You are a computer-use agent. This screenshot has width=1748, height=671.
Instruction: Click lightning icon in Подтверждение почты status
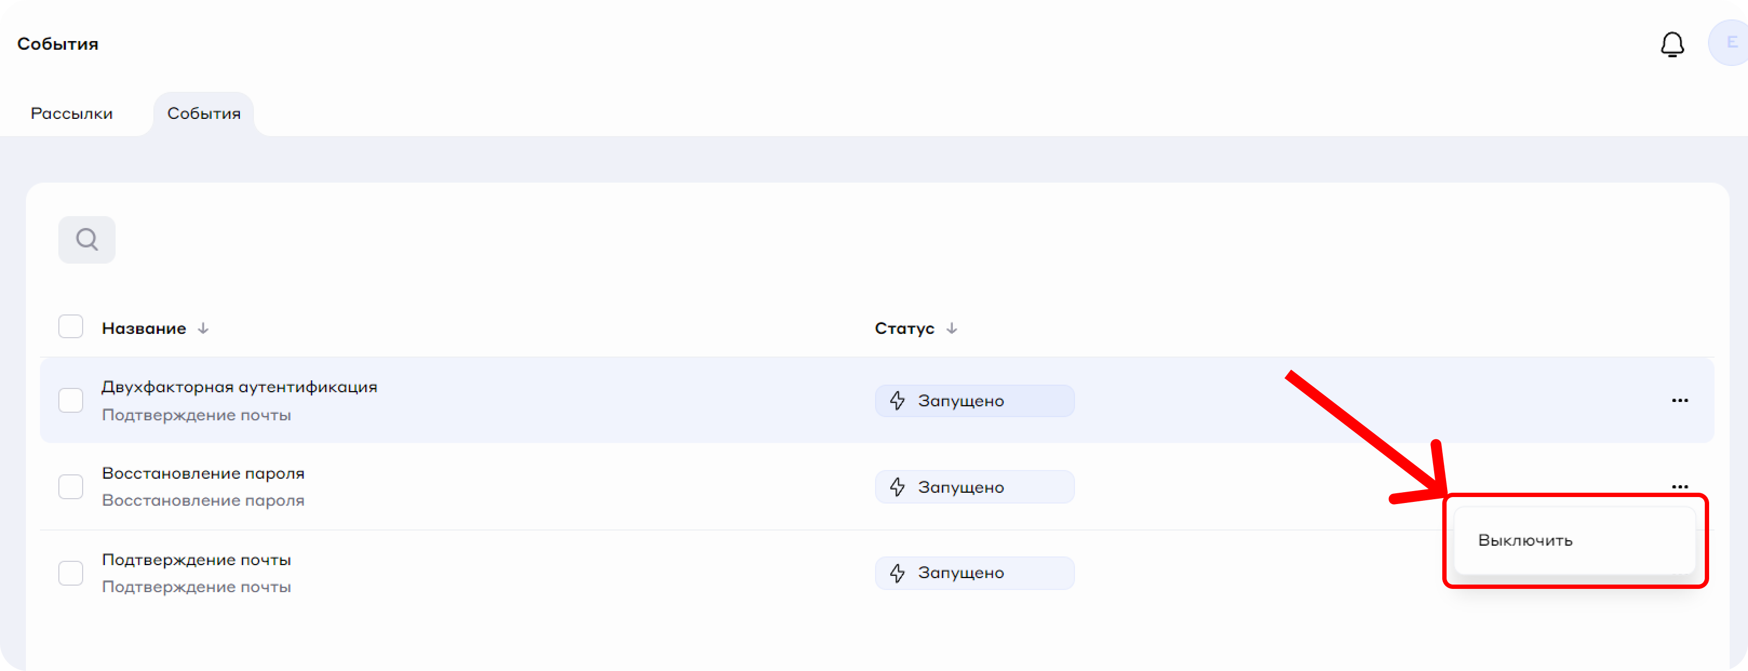[897, 573]
